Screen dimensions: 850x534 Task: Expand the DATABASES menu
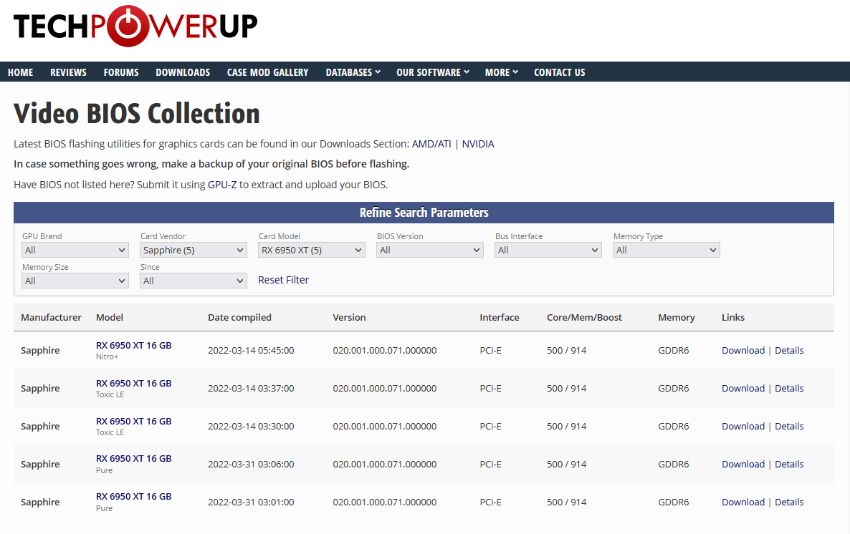coord(353,72)
